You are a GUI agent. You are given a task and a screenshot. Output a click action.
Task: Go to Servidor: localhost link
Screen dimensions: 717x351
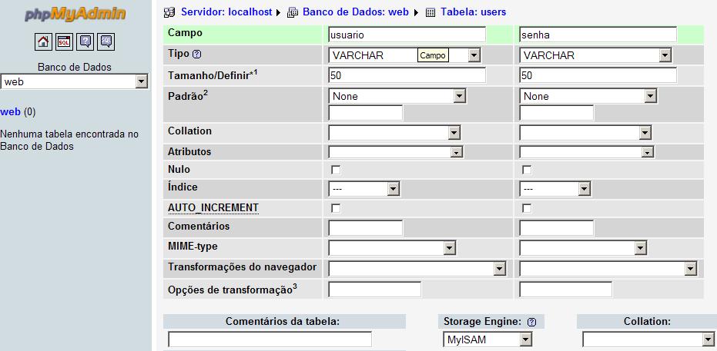226,12
